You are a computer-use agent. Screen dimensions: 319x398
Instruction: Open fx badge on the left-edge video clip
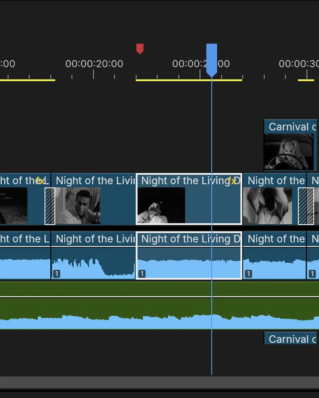tap(40, 181)
